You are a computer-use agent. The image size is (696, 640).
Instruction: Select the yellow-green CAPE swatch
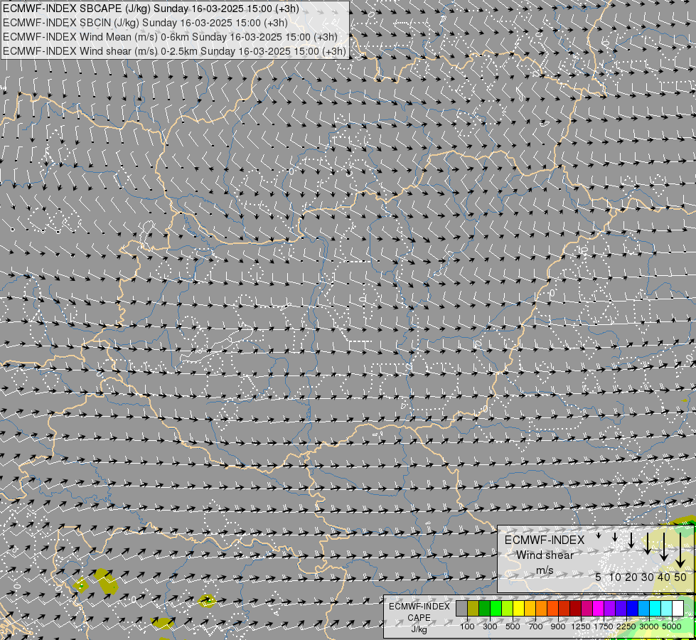coord(507,609)
